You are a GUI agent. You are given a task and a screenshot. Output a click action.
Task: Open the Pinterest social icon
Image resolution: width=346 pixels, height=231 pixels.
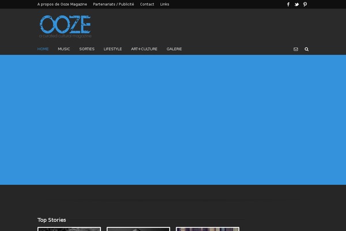(x=305, y=5)
